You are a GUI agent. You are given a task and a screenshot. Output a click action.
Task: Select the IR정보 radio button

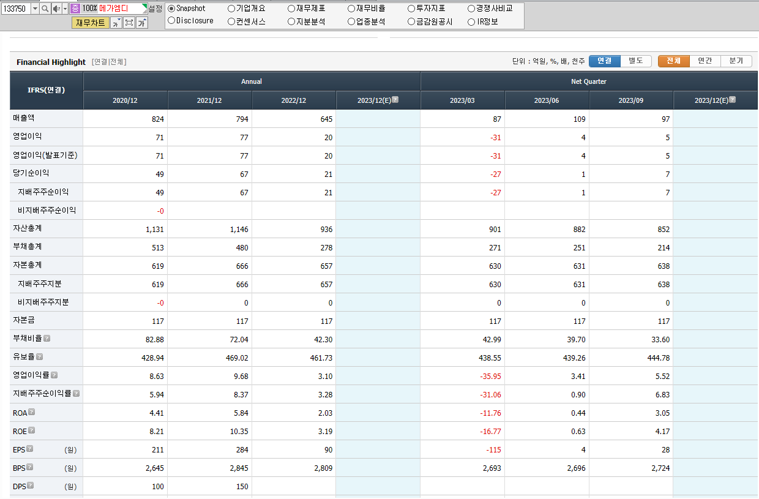(471, 21)
